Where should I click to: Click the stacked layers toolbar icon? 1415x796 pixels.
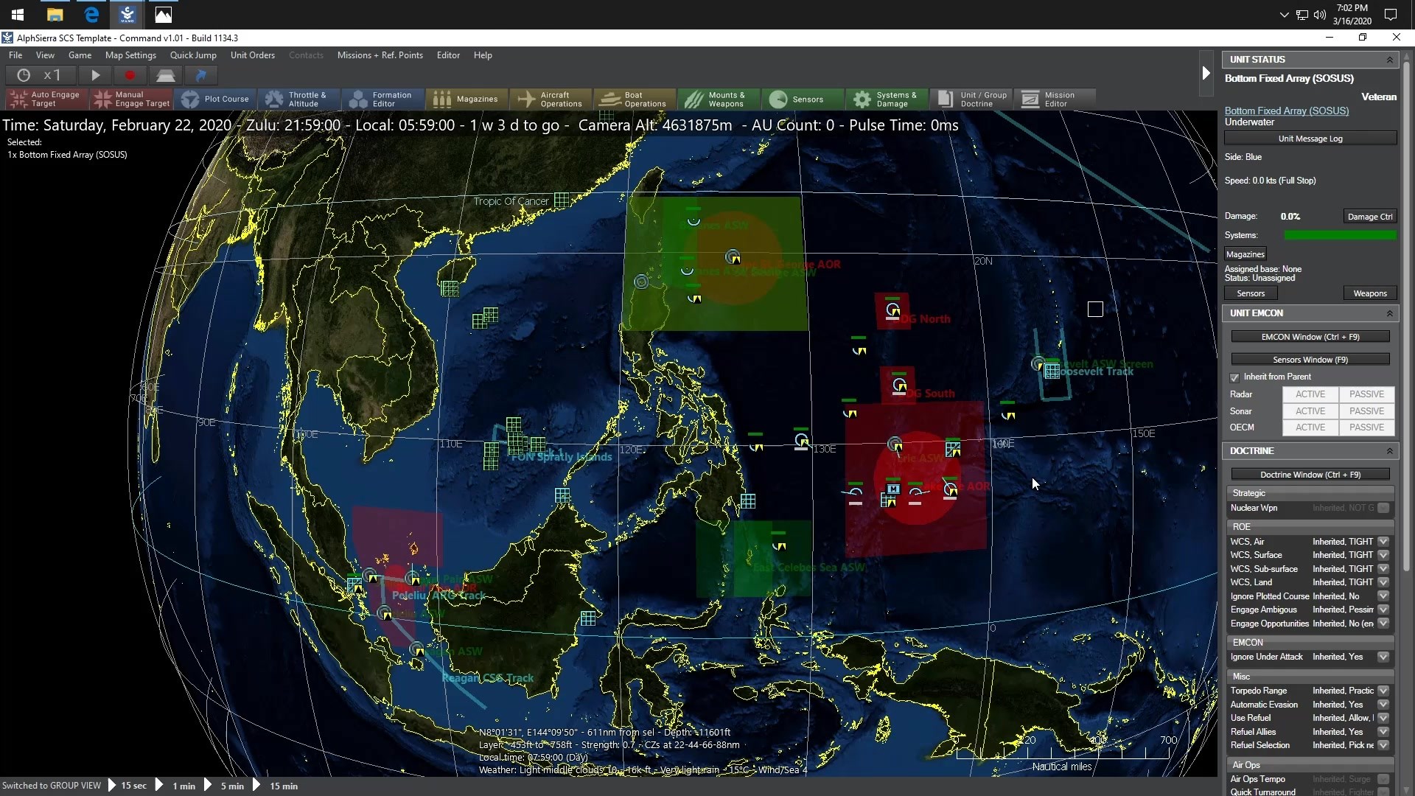click(x=165, y=75)
